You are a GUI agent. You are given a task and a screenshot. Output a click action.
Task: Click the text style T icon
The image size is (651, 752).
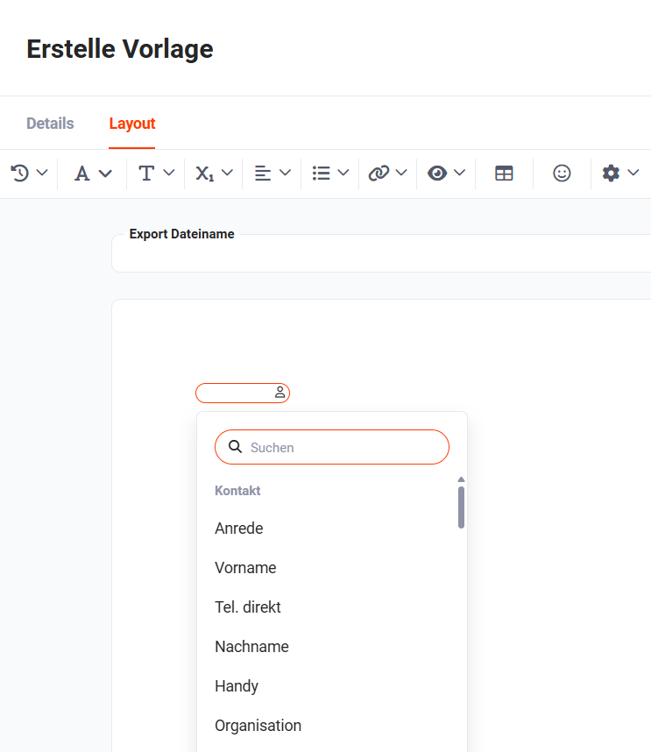tap(146, 174)
